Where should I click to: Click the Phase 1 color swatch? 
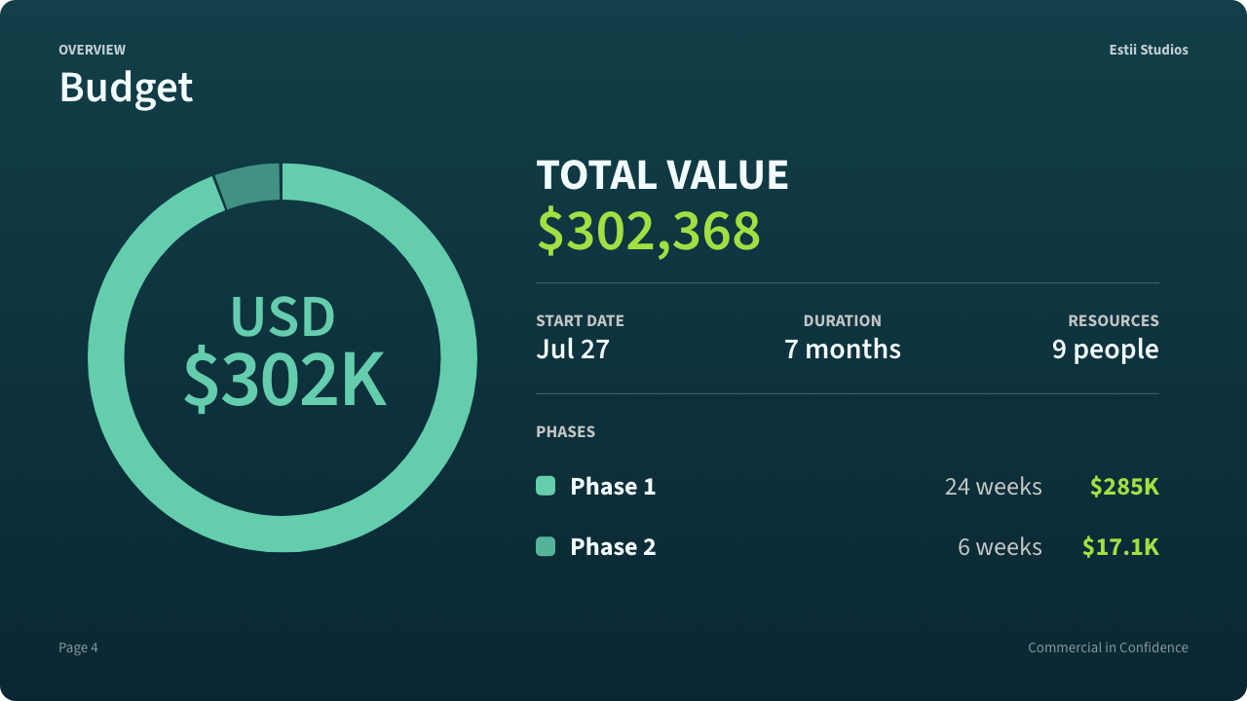coord(546,486)
